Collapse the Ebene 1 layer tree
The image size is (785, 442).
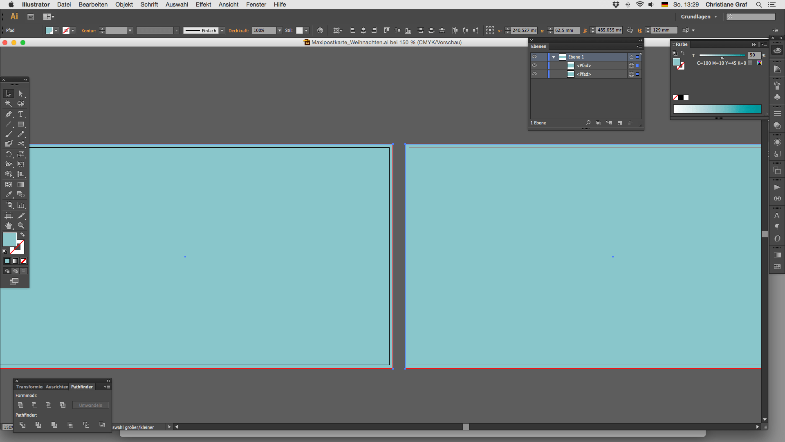point(554,57)
